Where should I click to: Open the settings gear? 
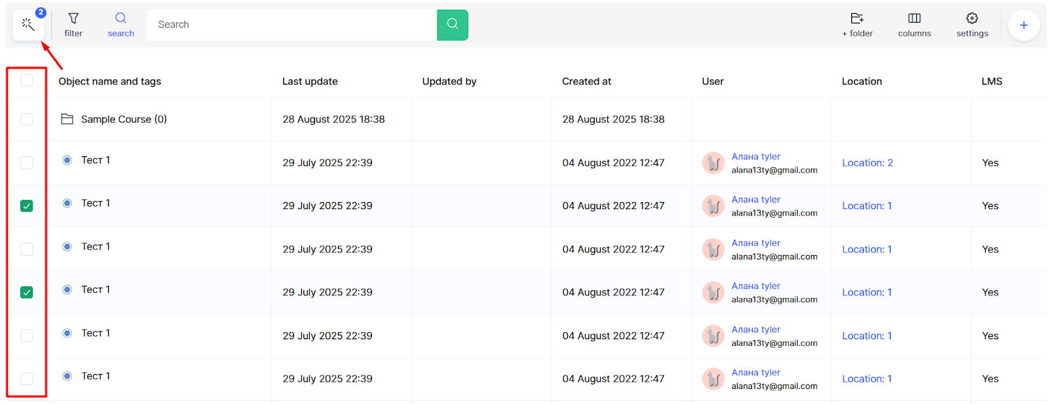(x=972, y=25)
